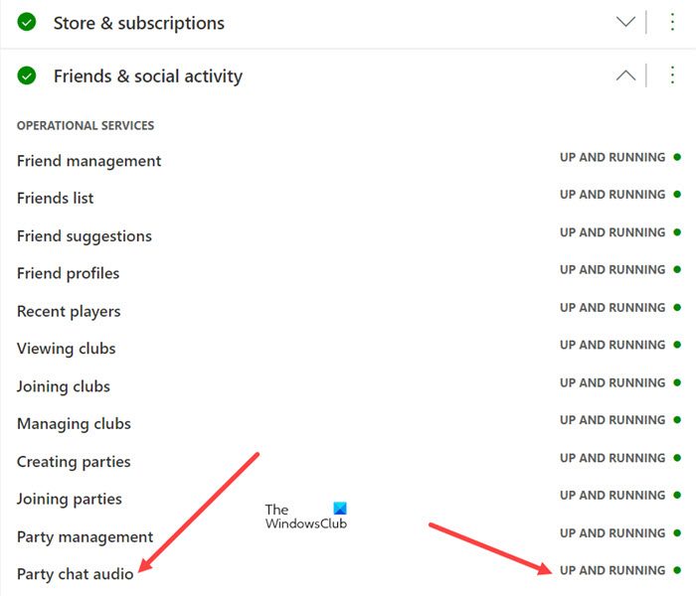This screenshot has width=696, height=596.
Task: Click the Party chat audio service
Action: pyautogui.click(x=76, y=574)
